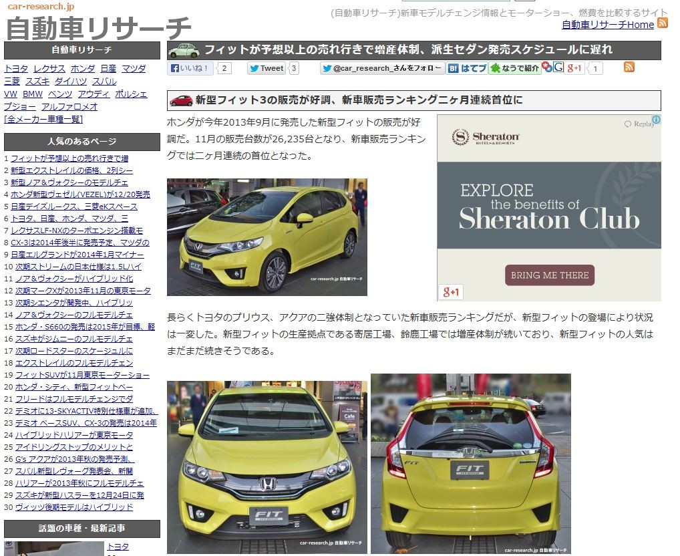Click the Sheraton Hotels & Resorts logo

pos(486,137)
